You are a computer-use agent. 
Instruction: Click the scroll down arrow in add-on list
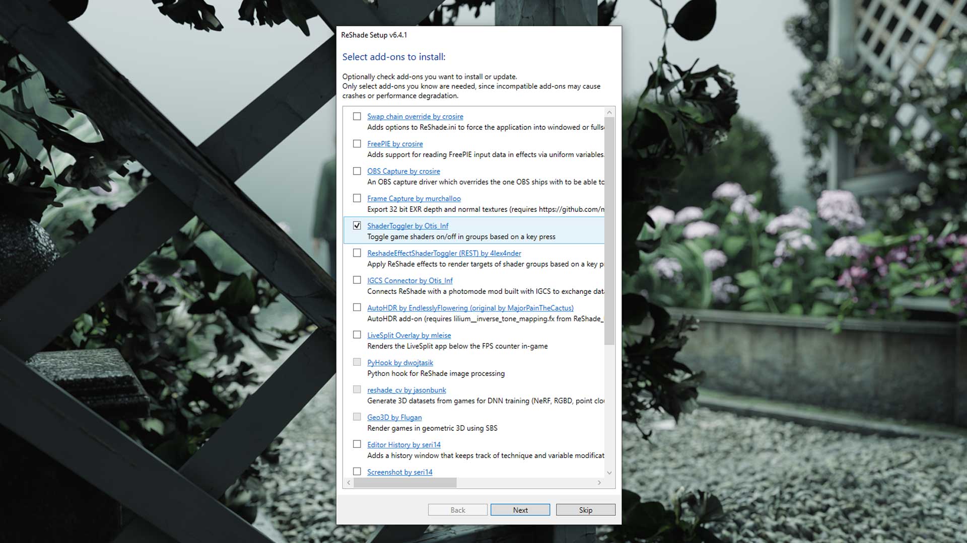[609, 473]
